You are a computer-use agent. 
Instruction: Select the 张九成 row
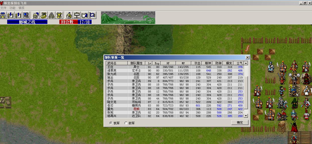[175, 74]
